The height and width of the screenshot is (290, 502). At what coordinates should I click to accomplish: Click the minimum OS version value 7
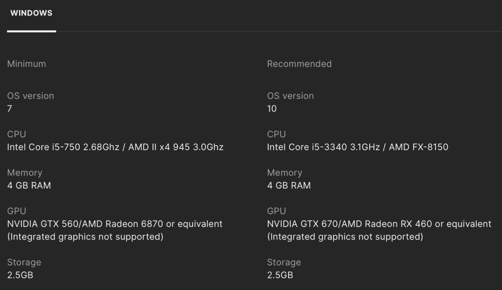pyautogui.click(x=10, y=109)
